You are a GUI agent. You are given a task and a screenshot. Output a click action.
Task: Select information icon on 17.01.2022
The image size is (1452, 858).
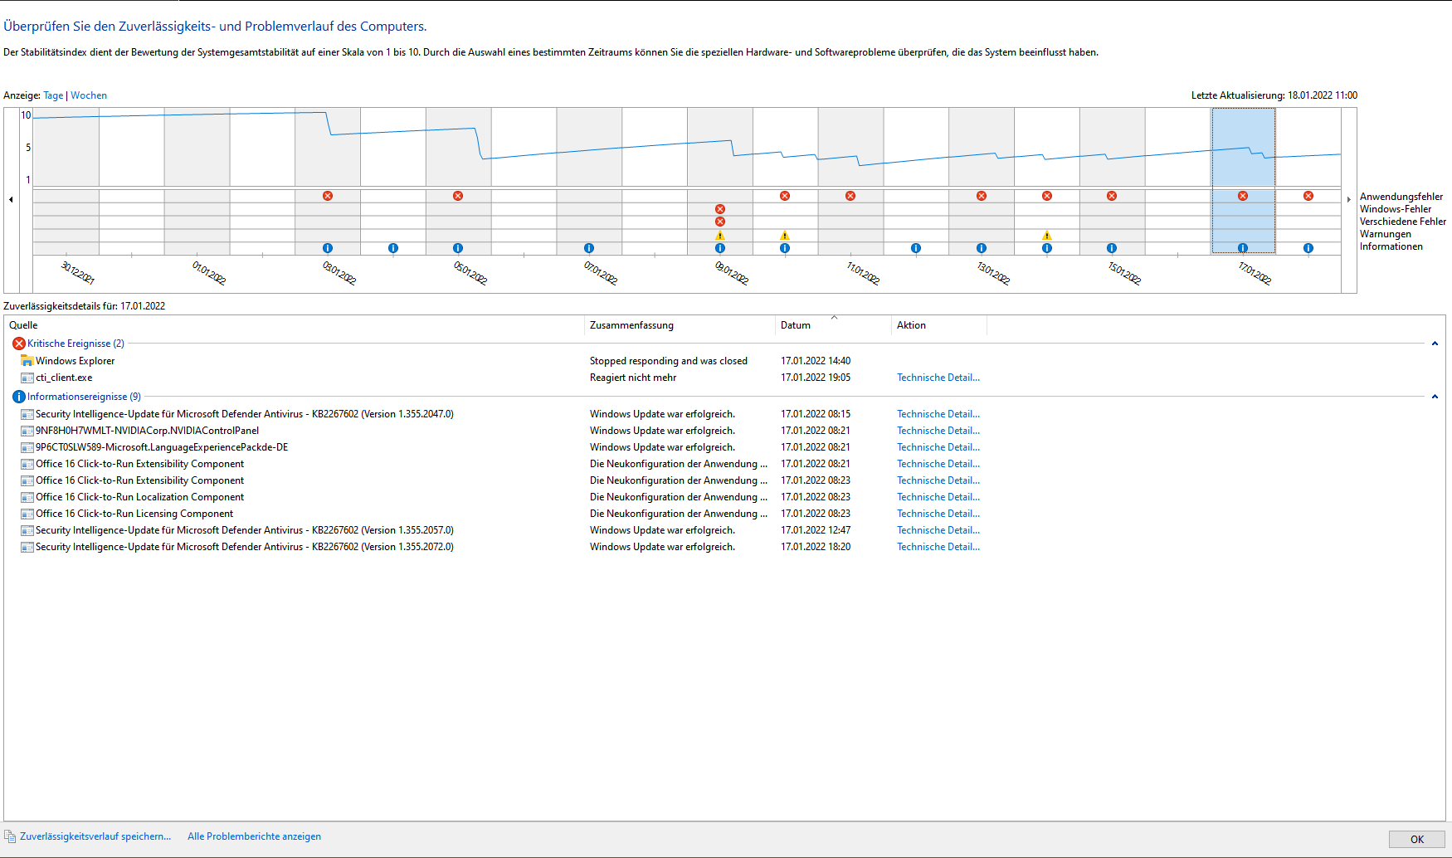[x=1243, y=248]
